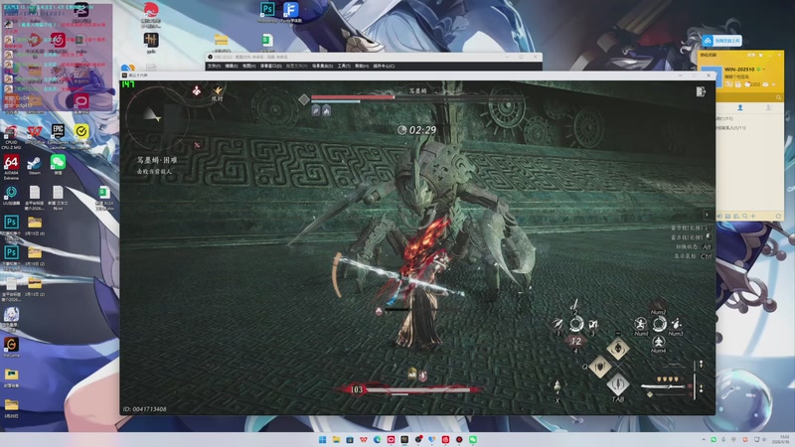The height and width of the screenshot is (447, 795).
Task: Open the 视图(V) menu in OBS
Action: pos(249,66)
